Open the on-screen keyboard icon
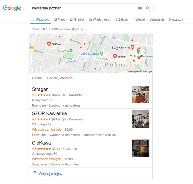 click(x=140, y=8)
